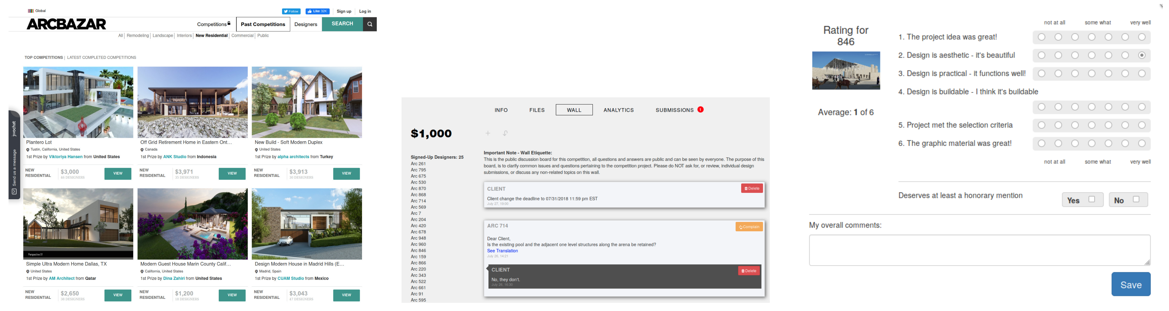The width and height of the screenshot is (1169, 311).
Task: Check No for honorary mention
Action: 1136,200
